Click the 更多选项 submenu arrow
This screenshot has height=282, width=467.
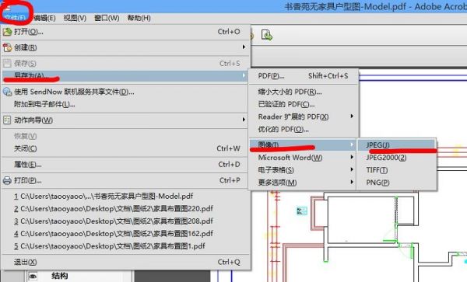pos(352,182)
